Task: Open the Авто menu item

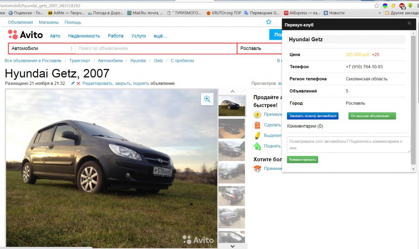Action: pos(55,36)
